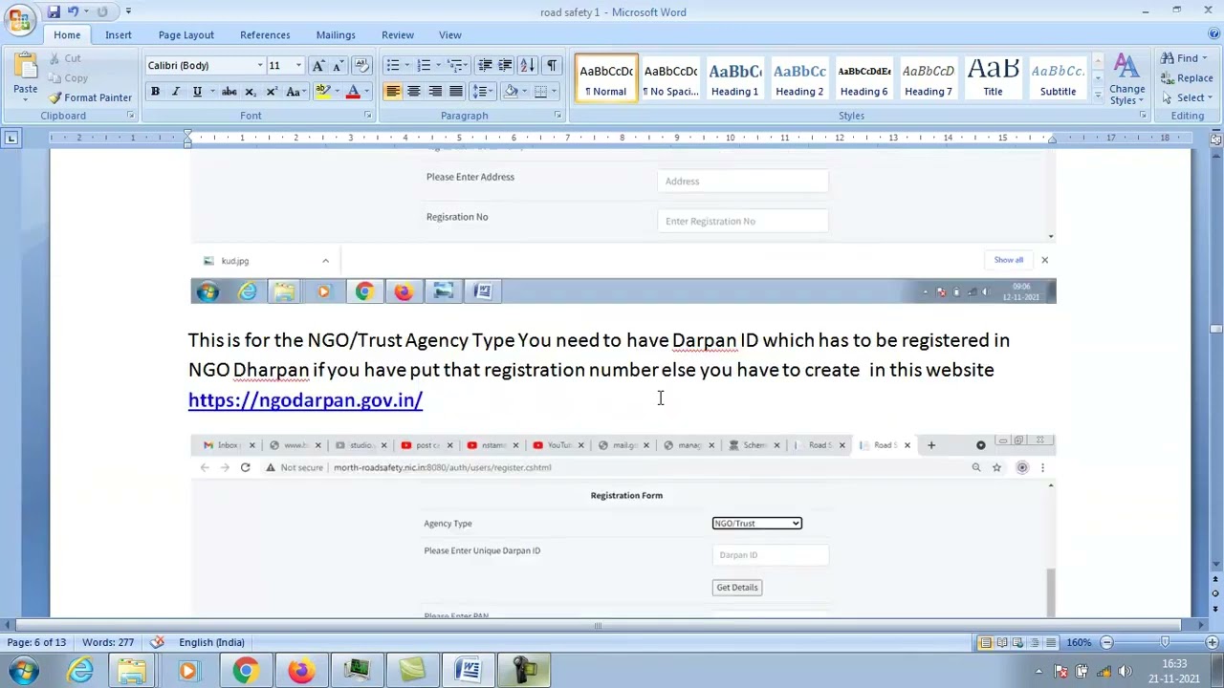Toggle Subscript formatting

[x=251, y=92]
